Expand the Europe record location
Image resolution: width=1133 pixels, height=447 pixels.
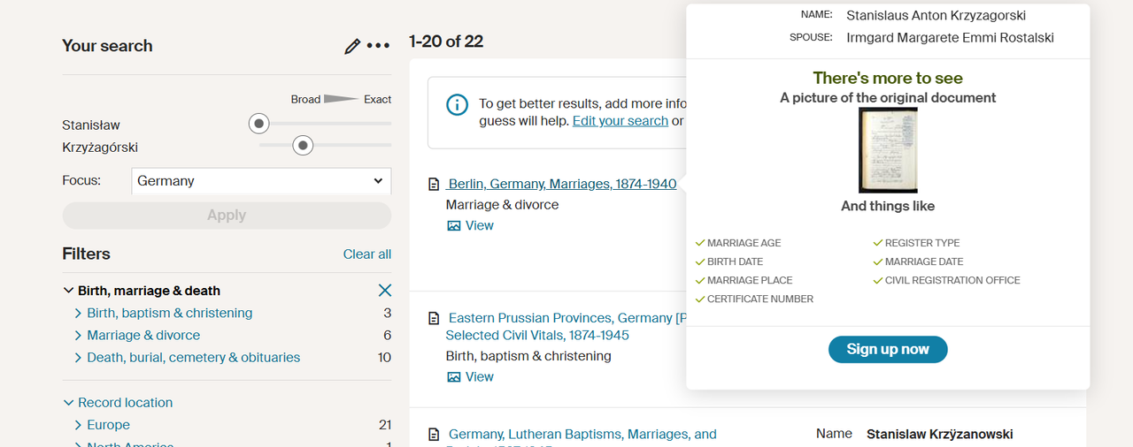(x=79, y=425)
